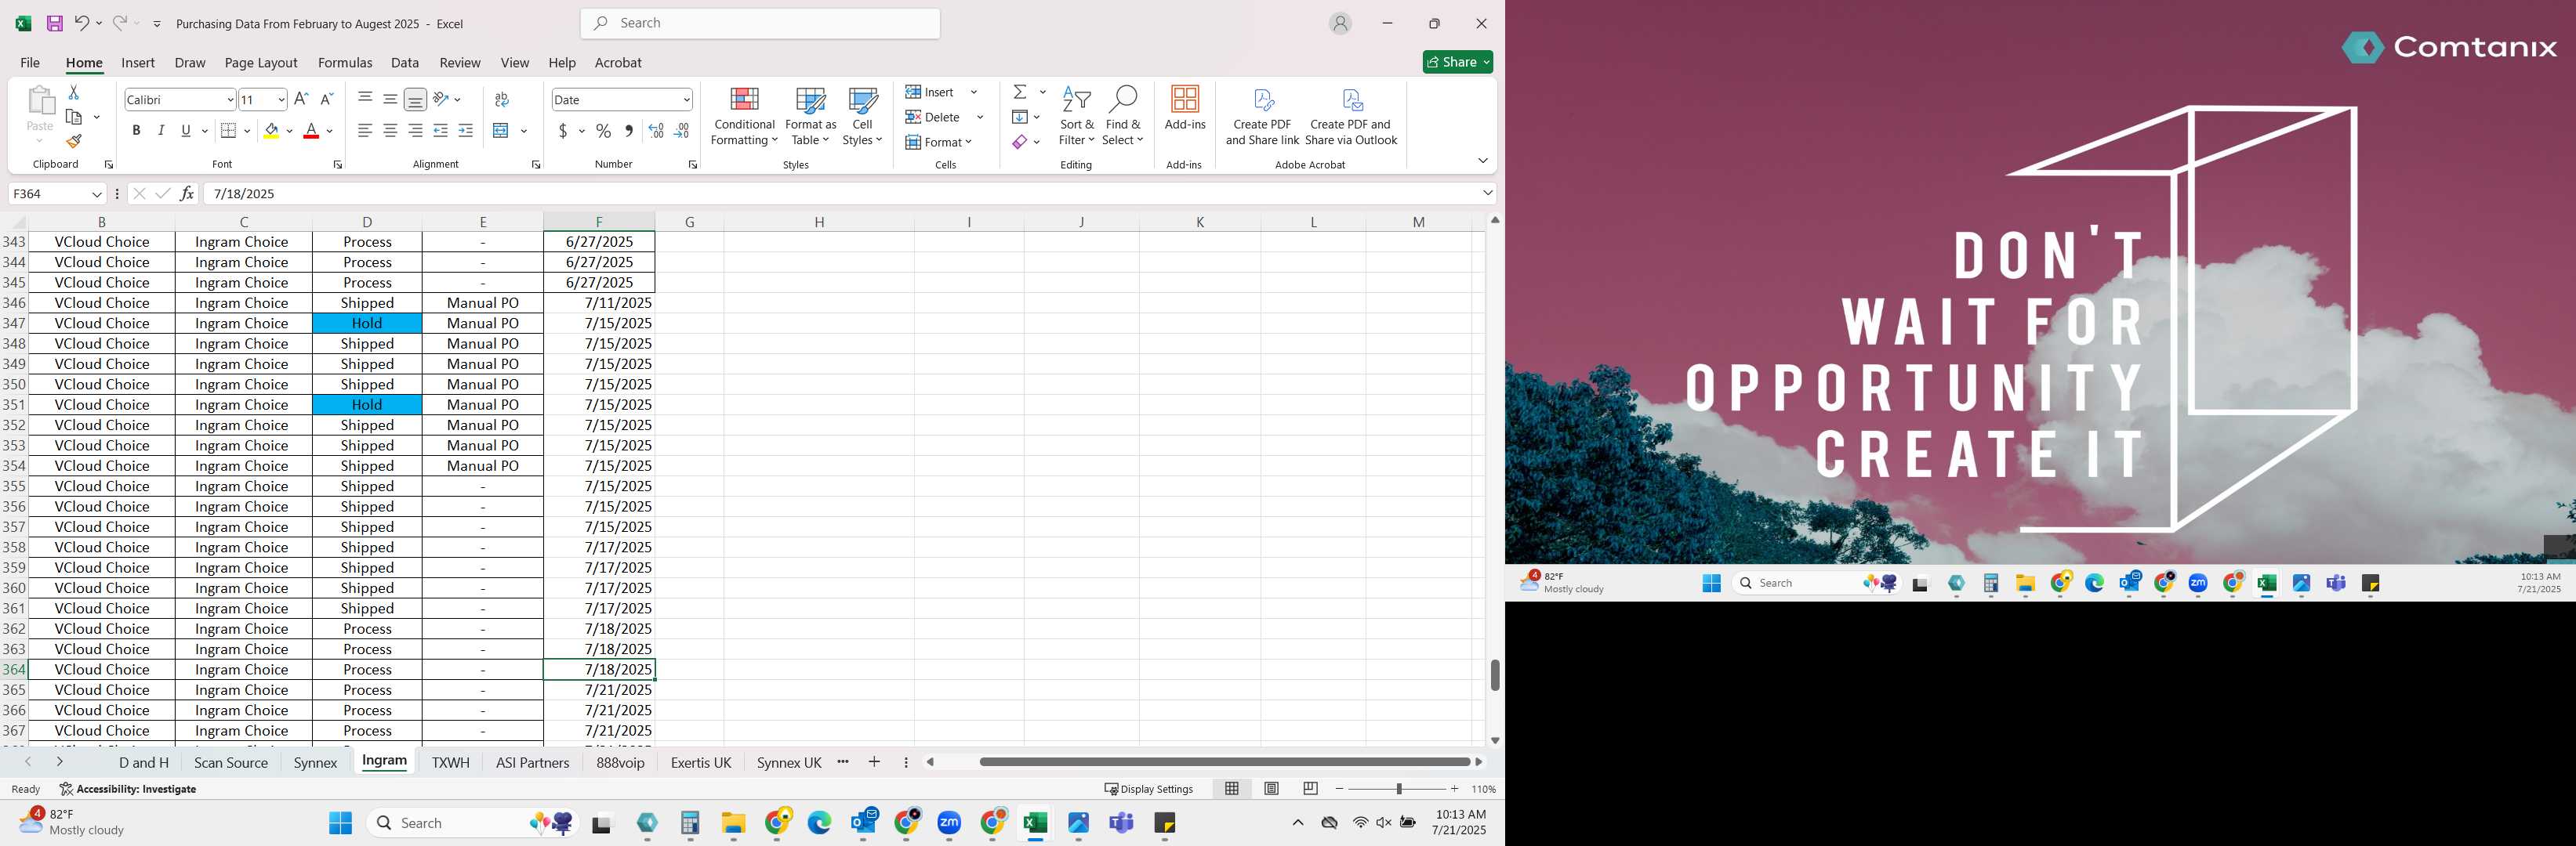Screen dimensions: 2576x846
Task: Switch to Page Layout view in status bar
Action: (1271, 789)
